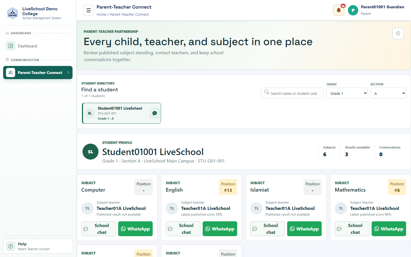Image resolution: width=411 pixels, height=257 pixels.
Task: Open chat for Student01001 LiveSchool card
Action: (154, 113)
